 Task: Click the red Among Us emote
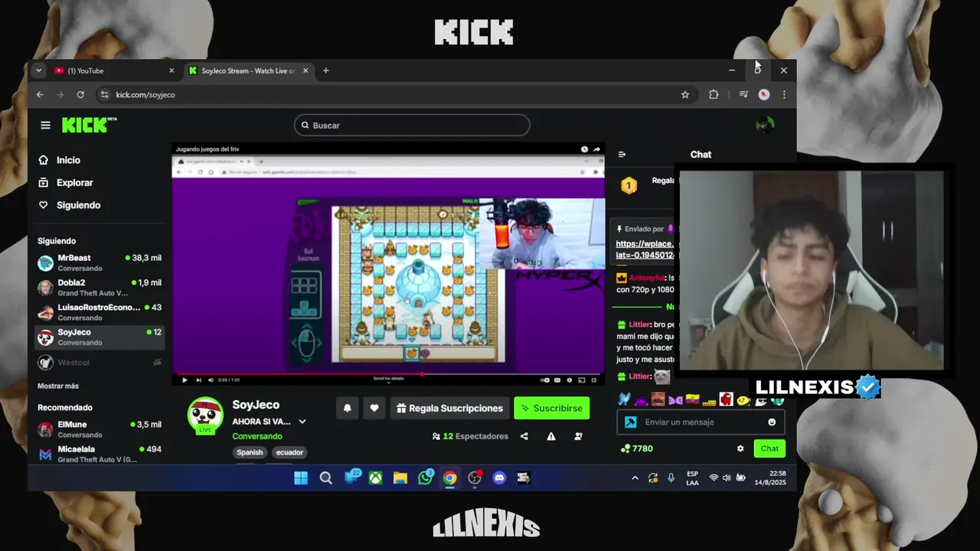[x=726, y=399]
